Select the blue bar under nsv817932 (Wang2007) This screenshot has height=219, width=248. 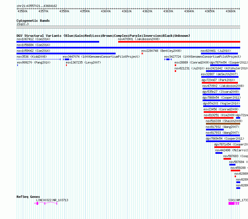click(x=215, y=130)
